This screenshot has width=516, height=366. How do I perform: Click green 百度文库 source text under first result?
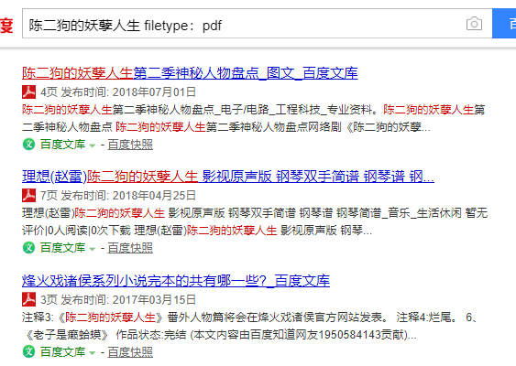pyautogui.click(x=62, y=145)
